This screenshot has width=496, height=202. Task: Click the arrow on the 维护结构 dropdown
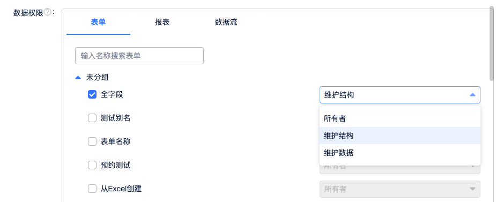pyautogui.click(x=472, y=95)
